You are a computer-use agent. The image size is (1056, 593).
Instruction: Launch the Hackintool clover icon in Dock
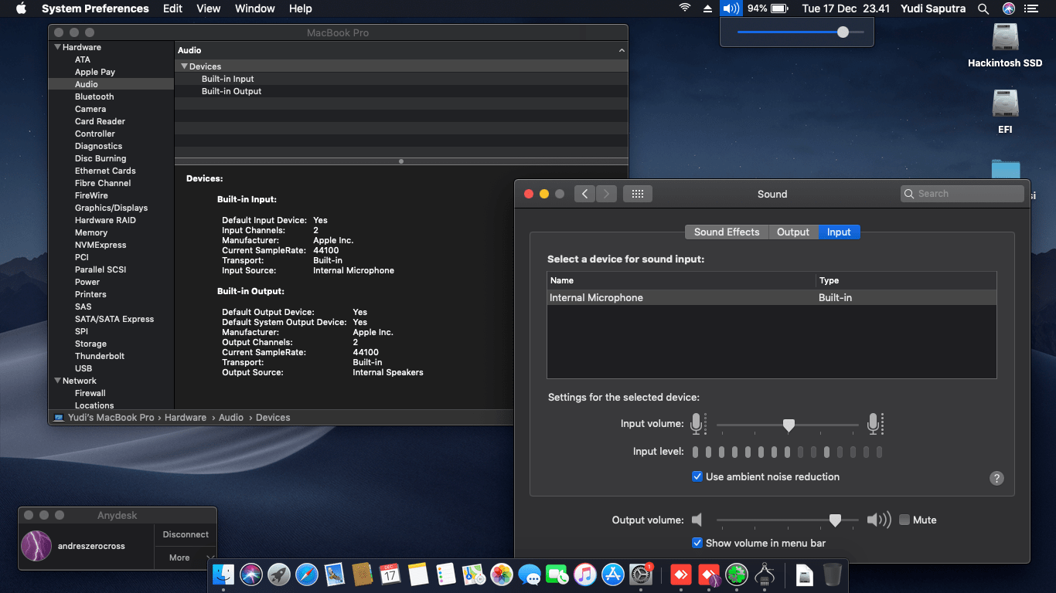click(736, 574)
